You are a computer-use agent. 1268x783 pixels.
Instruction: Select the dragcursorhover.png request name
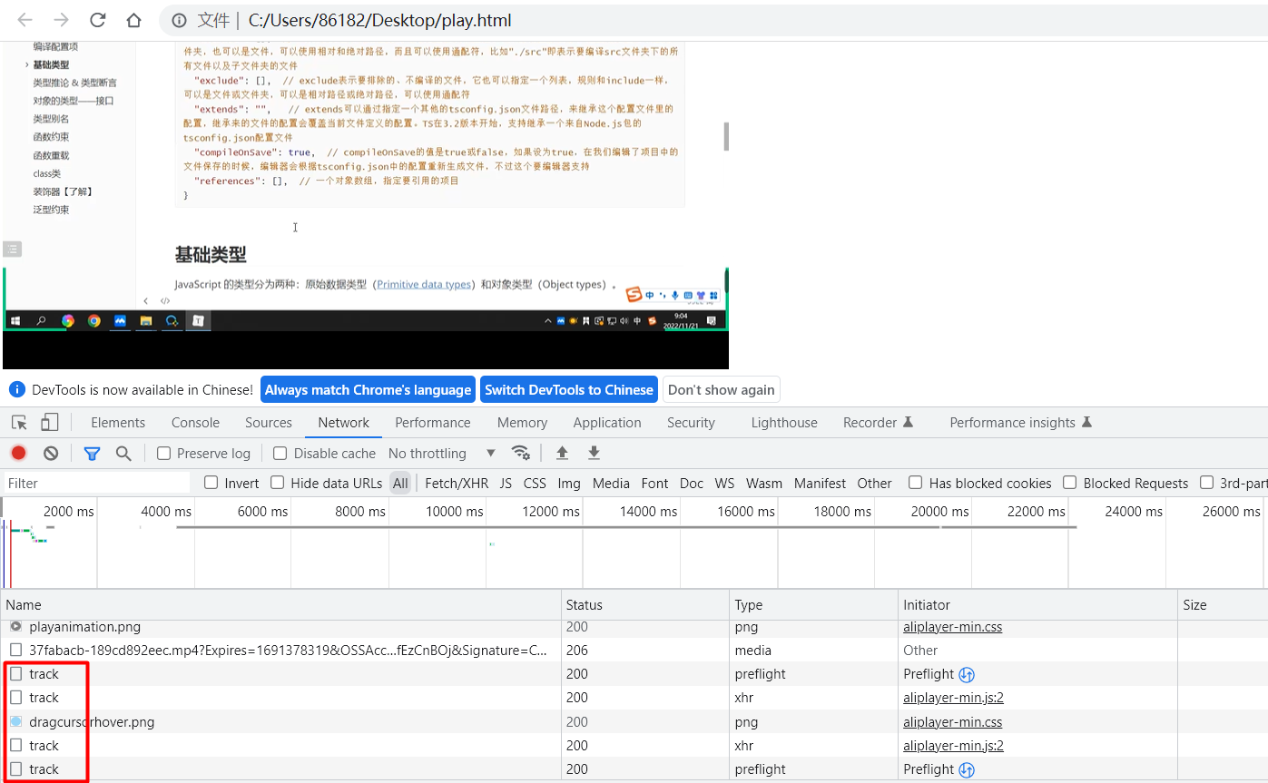[92, 721]
